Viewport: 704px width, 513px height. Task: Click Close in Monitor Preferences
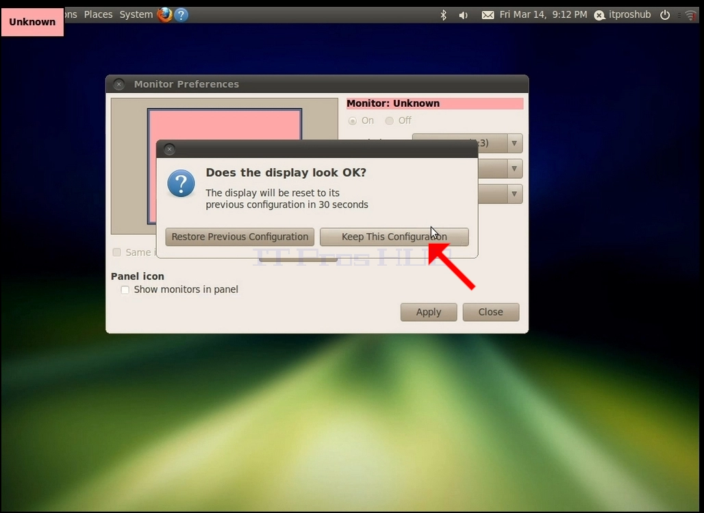click(x=491, y=312)
